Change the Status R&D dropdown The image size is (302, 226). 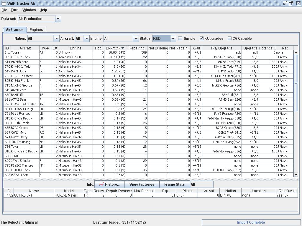173,39
